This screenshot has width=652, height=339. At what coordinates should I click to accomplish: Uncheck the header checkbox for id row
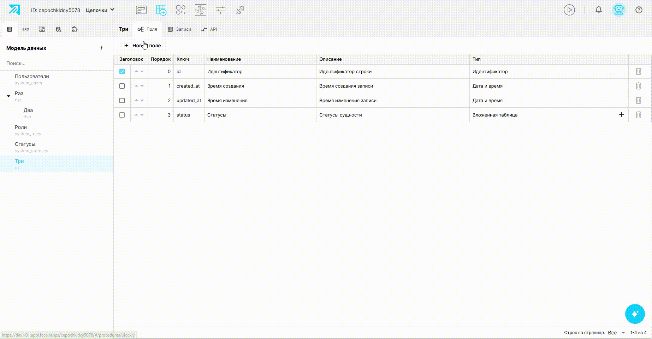pos(122,71)
